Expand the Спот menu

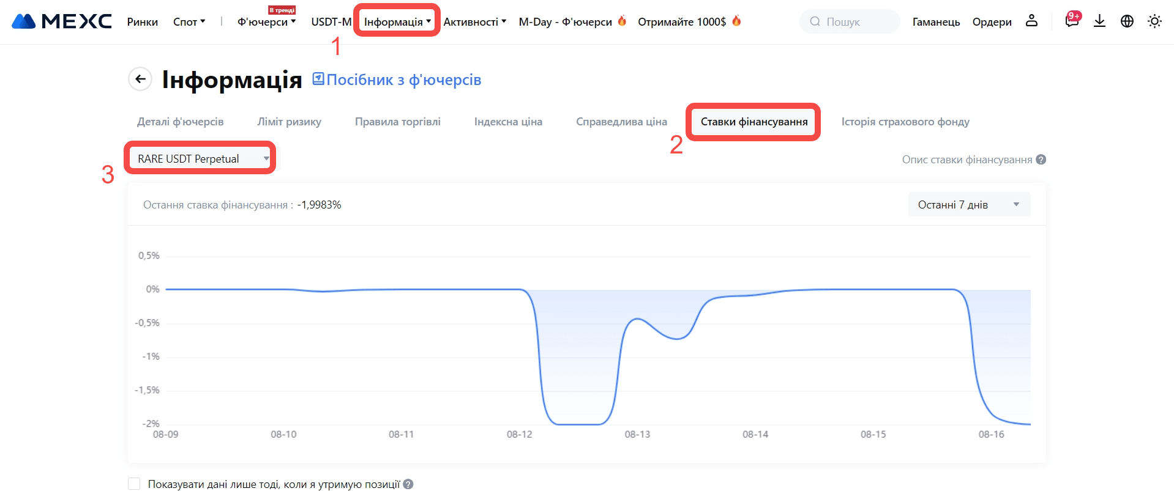point(189,22)
